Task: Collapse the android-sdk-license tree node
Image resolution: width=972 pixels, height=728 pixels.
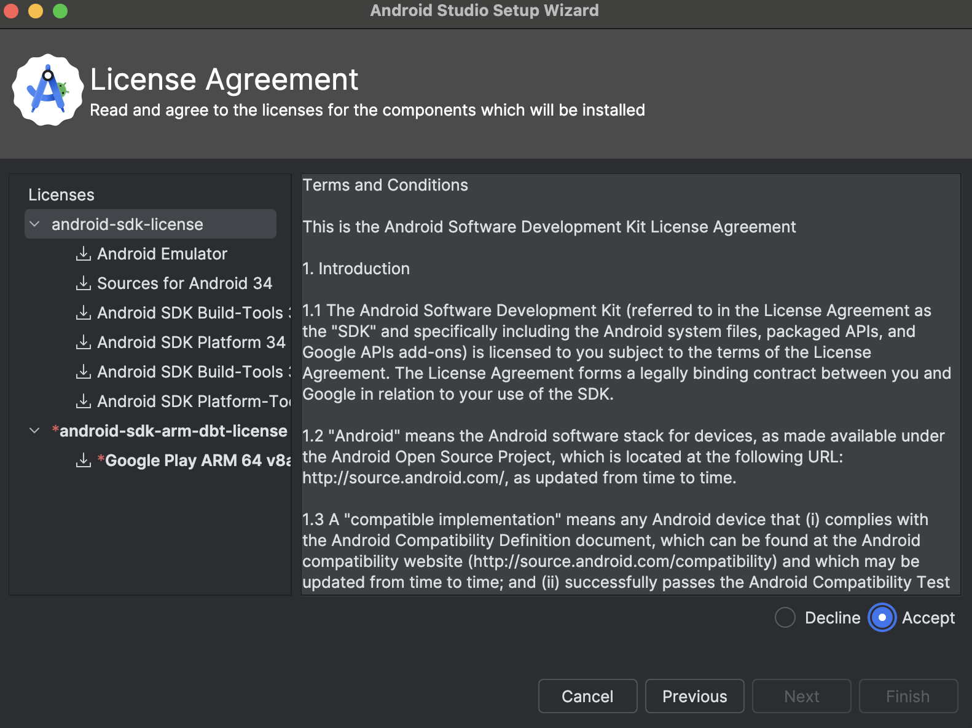Action: point(35,224)
